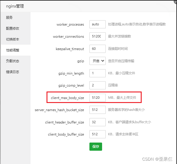Viewport: 177px width, 164px height.
Task: Click the 压缩率 description text
Action: [113, 85]
